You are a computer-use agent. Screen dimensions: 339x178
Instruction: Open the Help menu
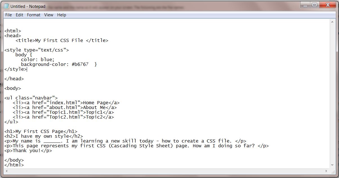[62, 15]
